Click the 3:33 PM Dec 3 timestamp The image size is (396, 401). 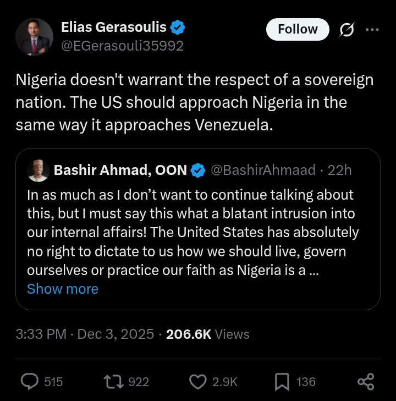[x=85, y=334]
